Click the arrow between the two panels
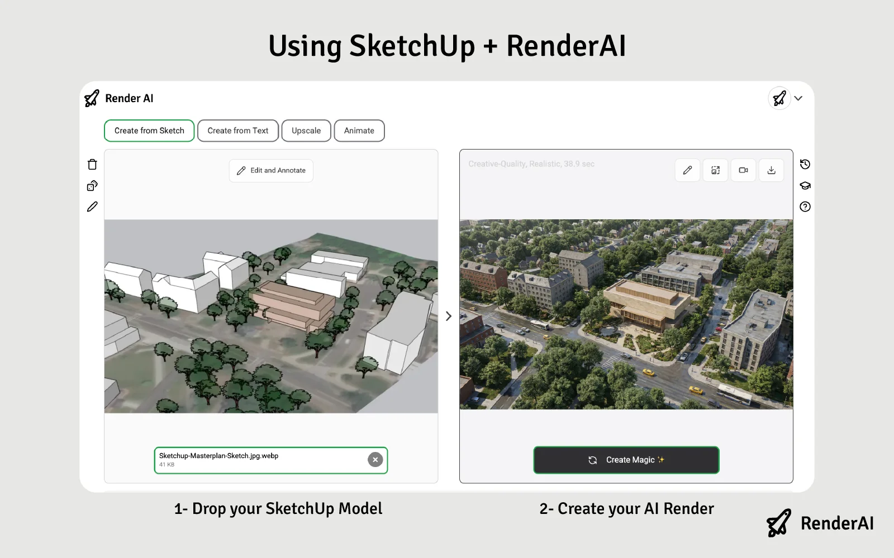The image size is (894, 558). (x=449, y=316)
